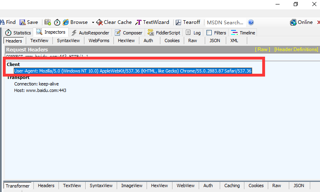
Task: Click the timer clock icon in toolbar
Action: pyautogui.click(x=57, y=22)
